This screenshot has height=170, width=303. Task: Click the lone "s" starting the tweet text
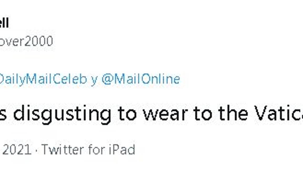click(x=3, y=114)
